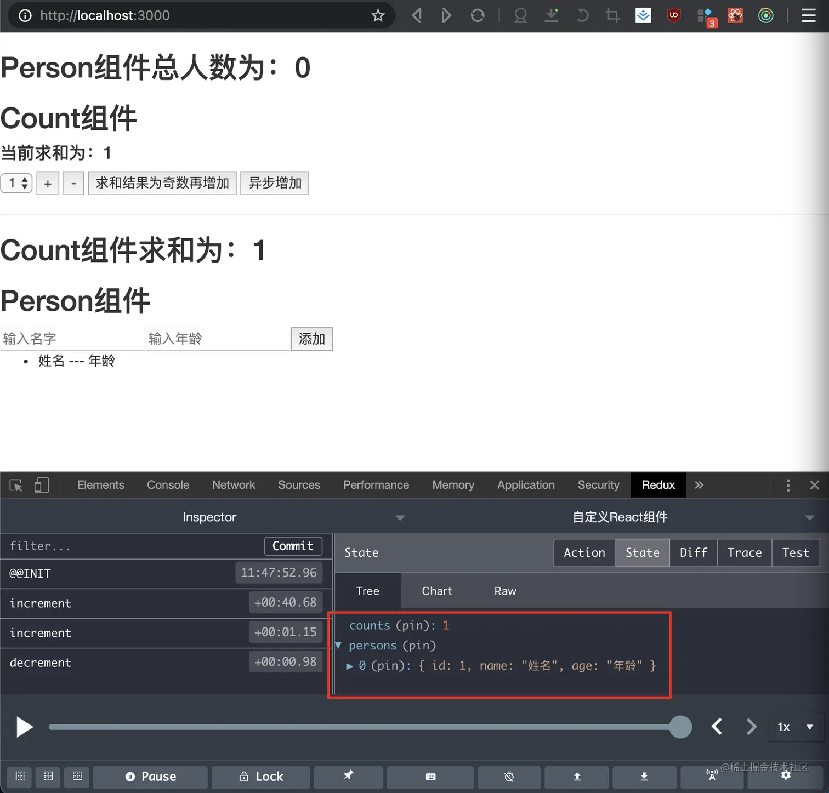Screen dimensions: 829x793
Task: Click the browser undo arrow icon
Action: pos(582,15)
